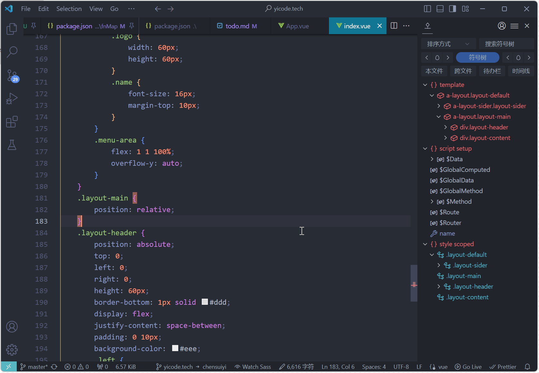Click the Ln 183, Col 6 indicator

pos(338,367)
